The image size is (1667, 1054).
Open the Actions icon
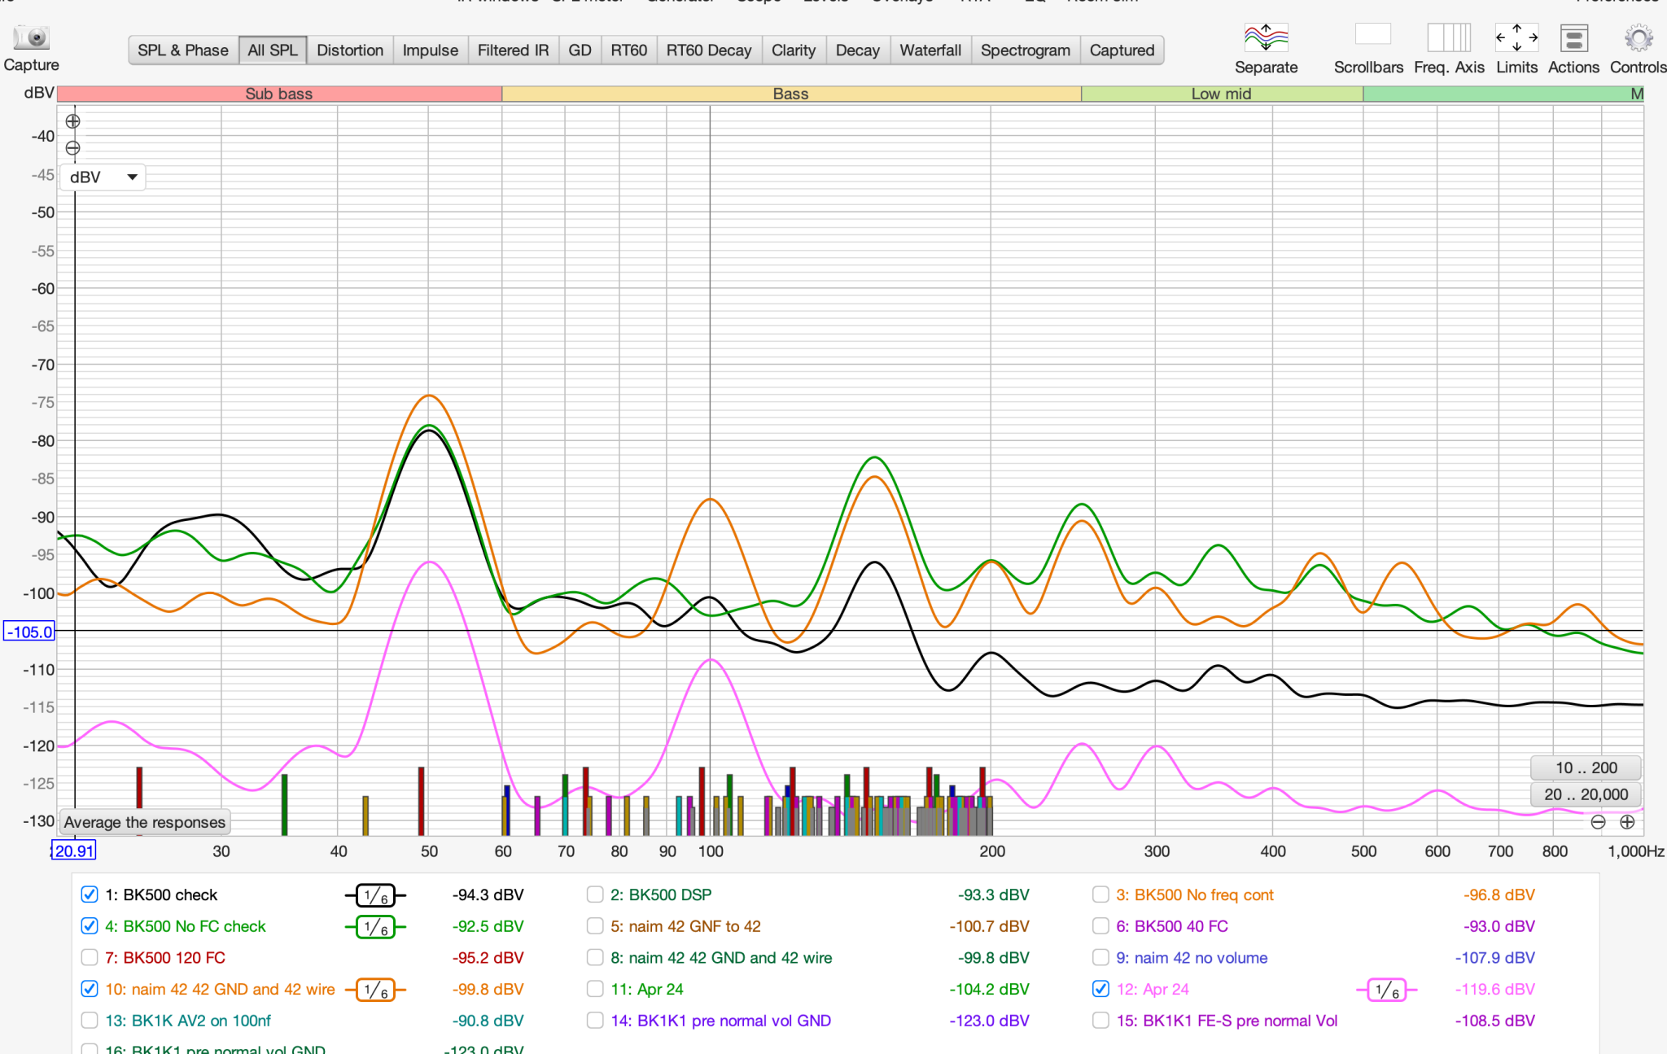(x=1573, y=37)
